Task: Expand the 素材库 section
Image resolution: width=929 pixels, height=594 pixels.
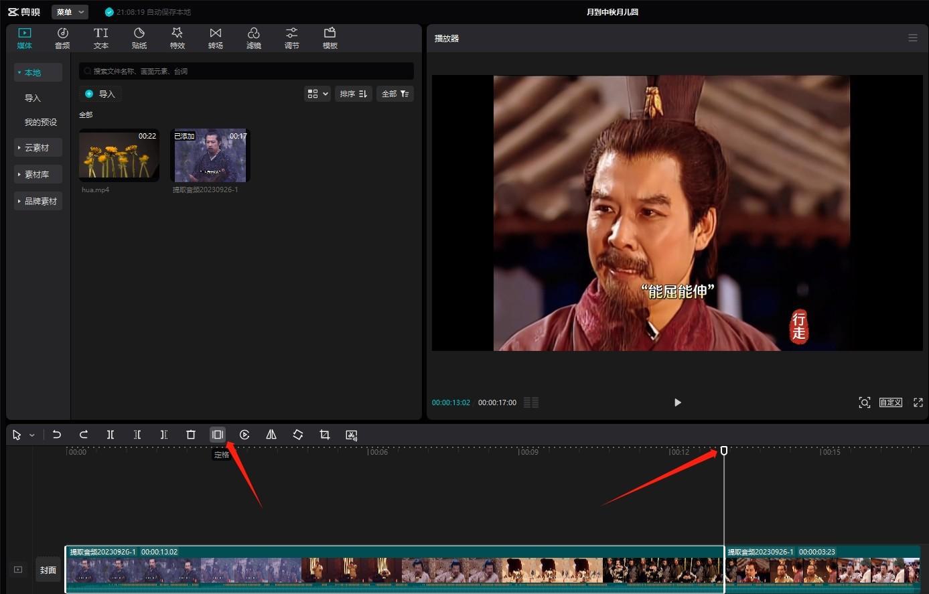Action: click(38, 174)
